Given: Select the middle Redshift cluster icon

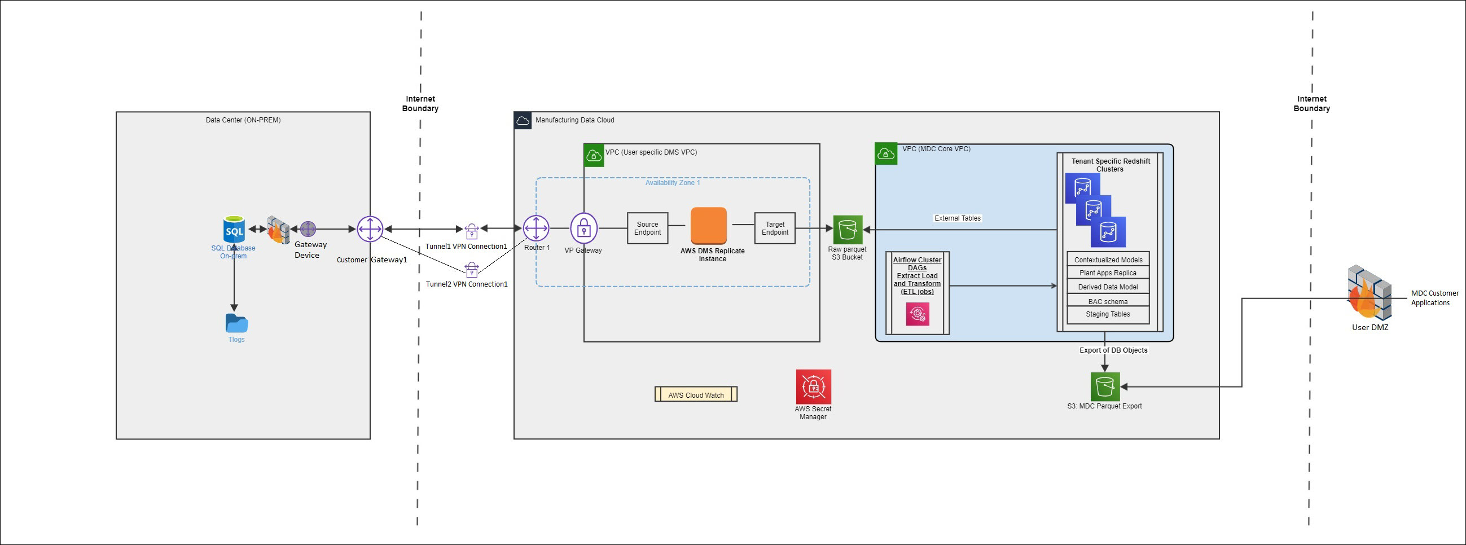Looking at the screenshot, I should [1094, 210].
